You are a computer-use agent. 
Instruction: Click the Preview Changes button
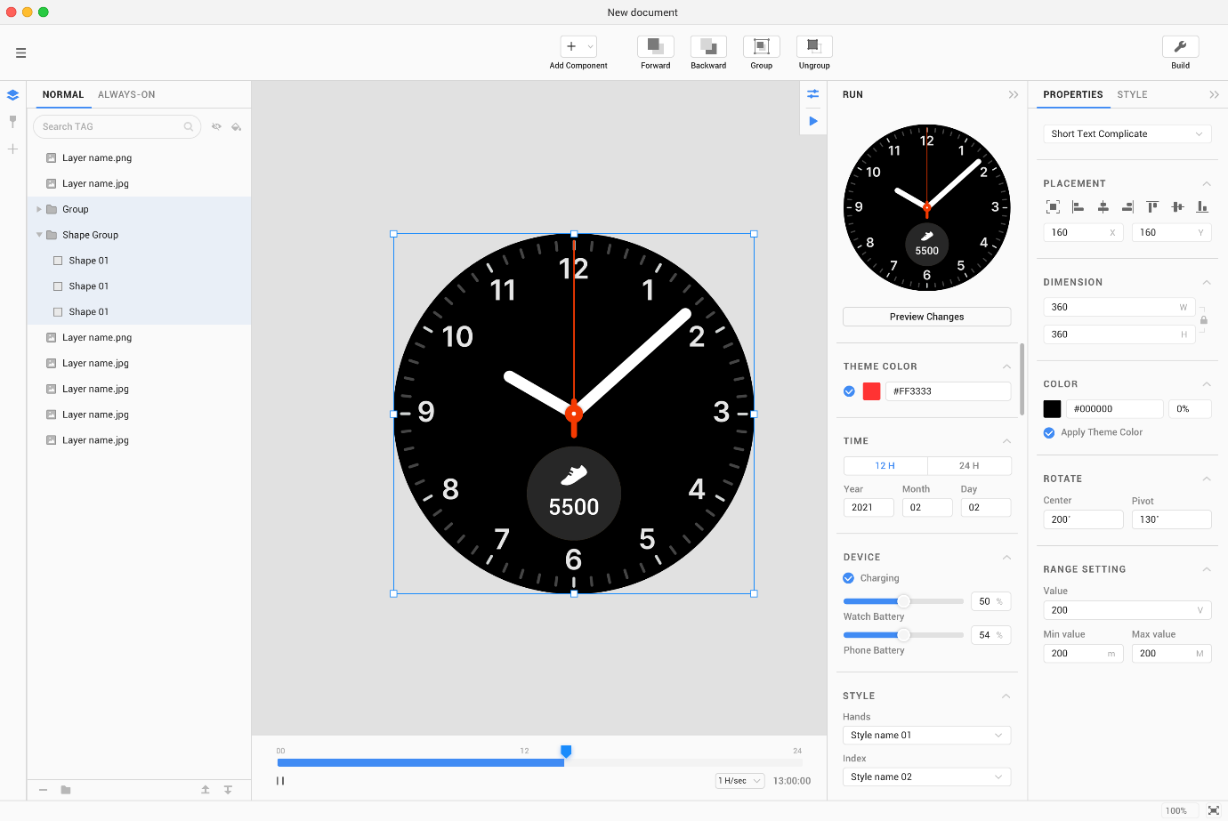[x=926, y=317]
